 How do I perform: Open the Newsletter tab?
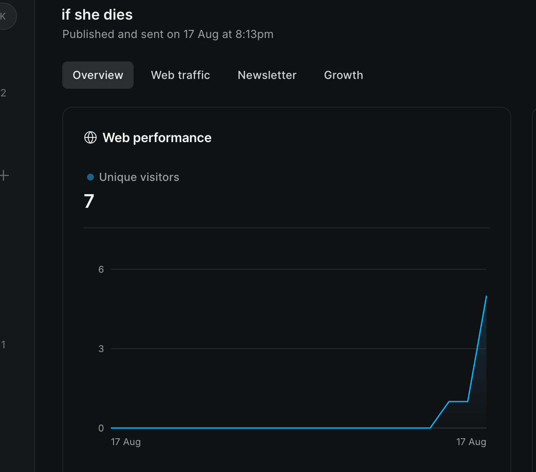click(x=267, y=75)
